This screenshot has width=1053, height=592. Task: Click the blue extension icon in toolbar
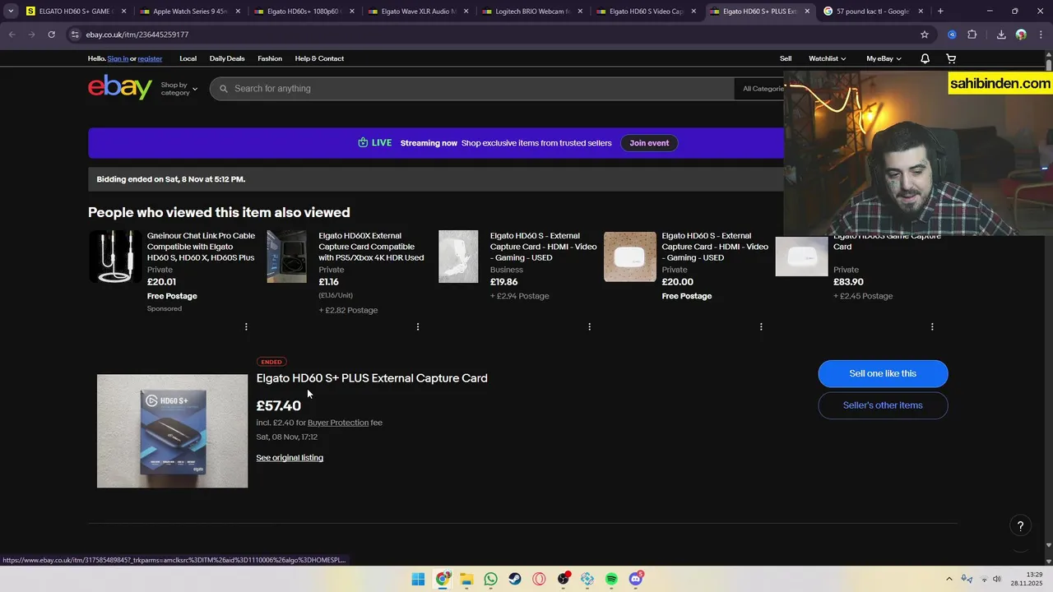[x=952, y=35]
